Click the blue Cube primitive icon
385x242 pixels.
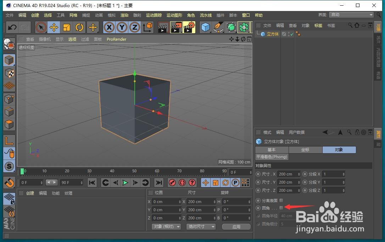coord(206,27)
